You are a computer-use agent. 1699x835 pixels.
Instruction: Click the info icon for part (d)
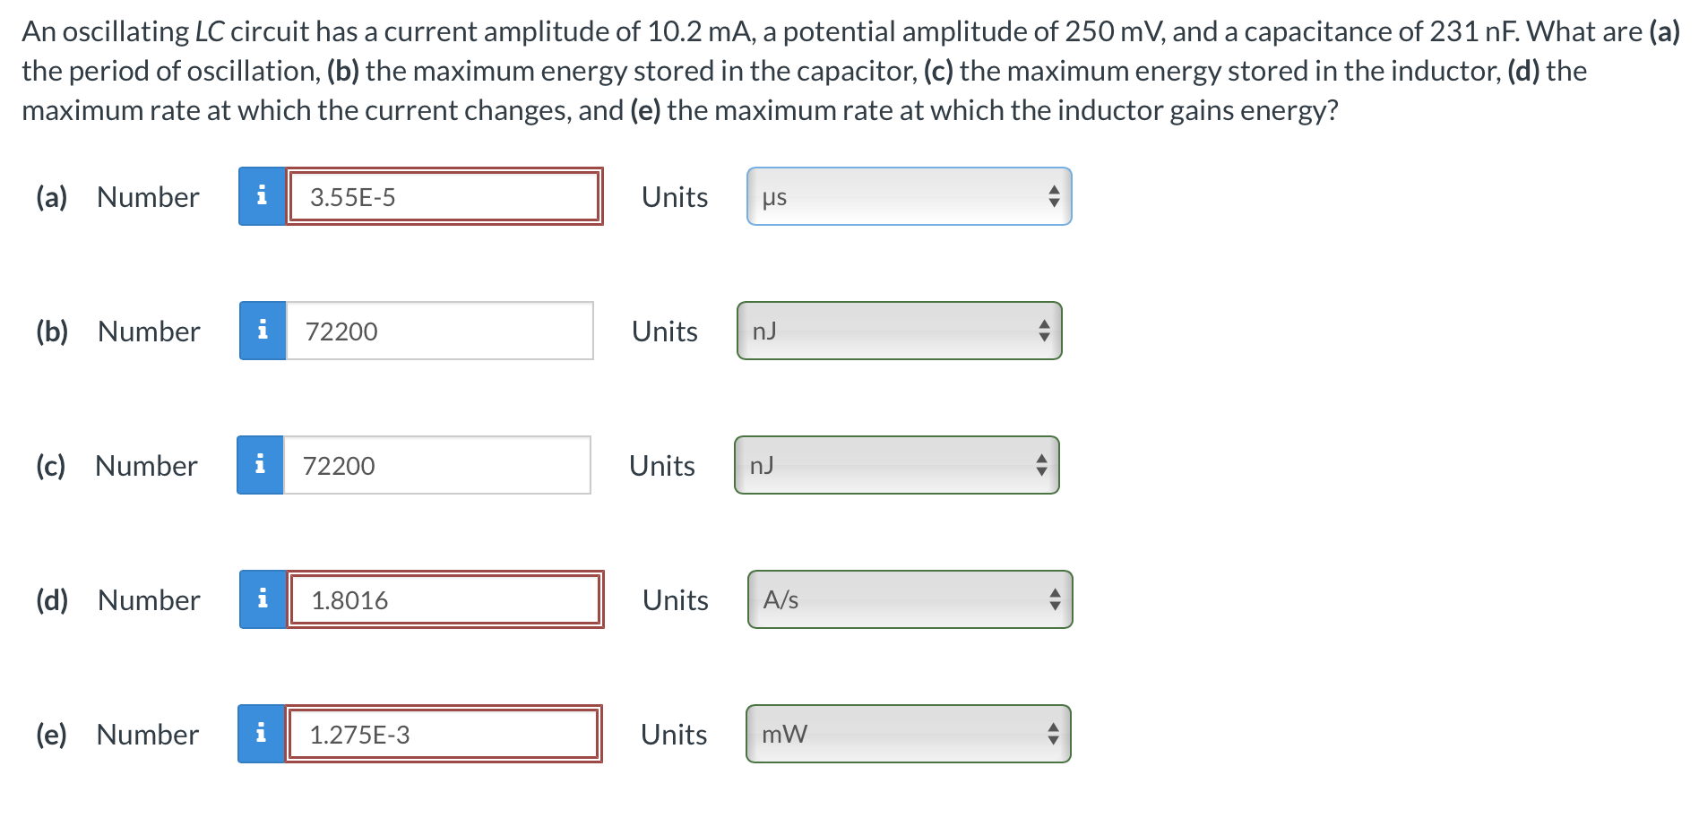[x=261, y=599]
